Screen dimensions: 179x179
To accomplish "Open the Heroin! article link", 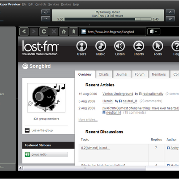I will [x=108, y=101].
